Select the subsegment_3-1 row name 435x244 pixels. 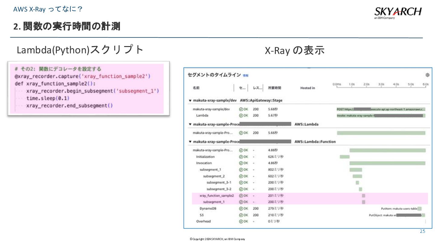tap(219, 183)
